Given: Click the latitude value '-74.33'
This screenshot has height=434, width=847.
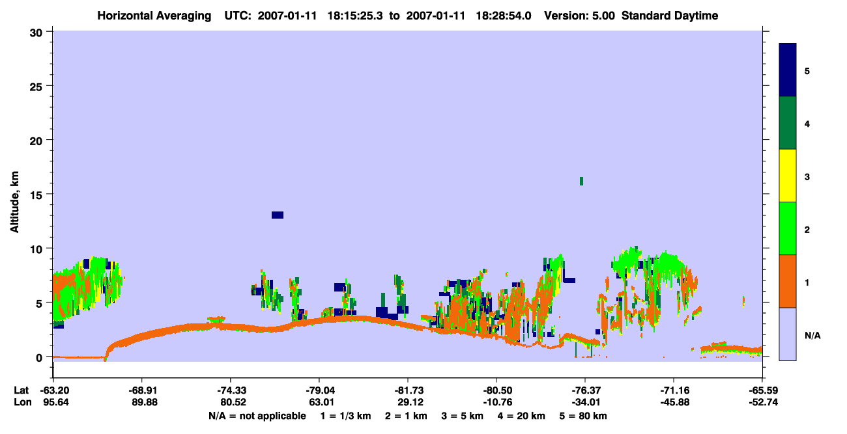Looking at the screenshot, I should pyautogui.click(x=231, y=390).
